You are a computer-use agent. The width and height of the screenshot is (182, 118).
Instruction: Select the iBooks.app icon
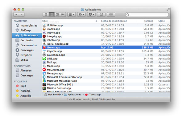pyautogui.click(x=44, y=29)
